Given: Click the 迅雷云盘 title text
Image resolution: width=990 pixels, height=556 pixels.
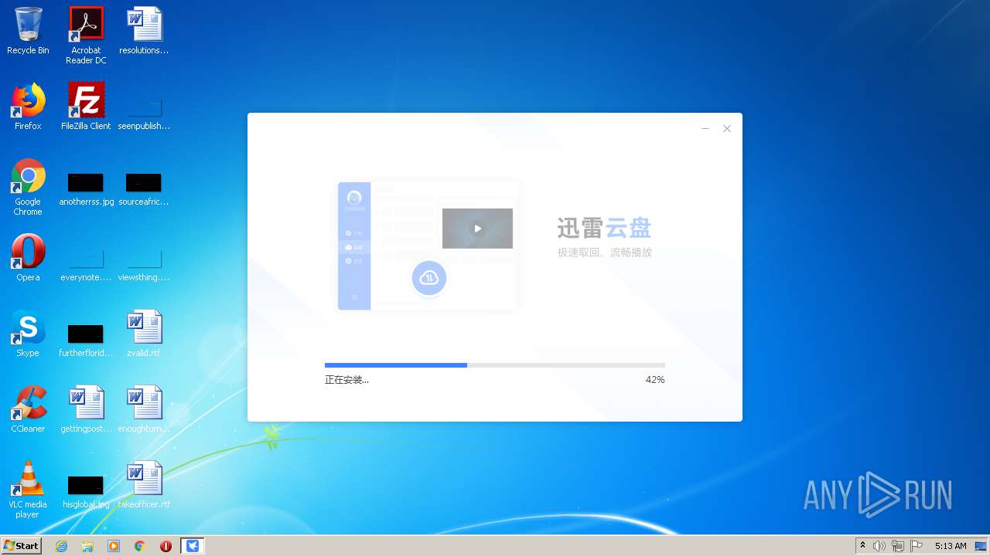Looking at the screenshot, I should (x=604, y=228).
